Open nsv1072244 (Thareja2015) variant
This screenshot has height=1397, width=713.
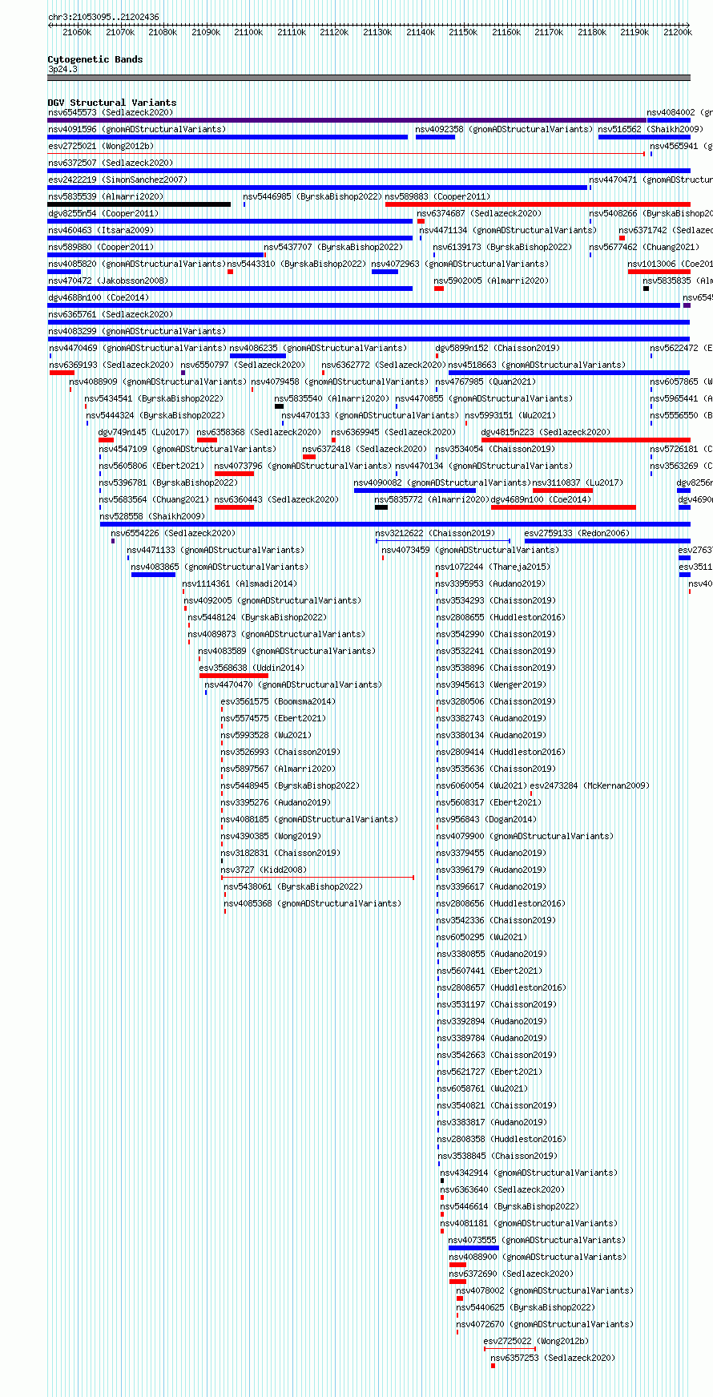(493, 567)
